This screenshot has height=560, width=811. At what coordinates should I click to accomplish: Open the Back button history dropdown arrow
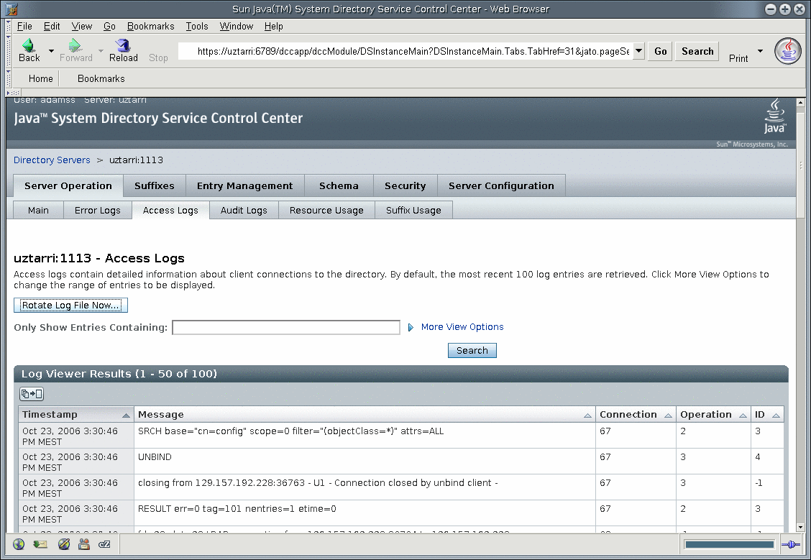pyautogui.click(x=50, y=50)
